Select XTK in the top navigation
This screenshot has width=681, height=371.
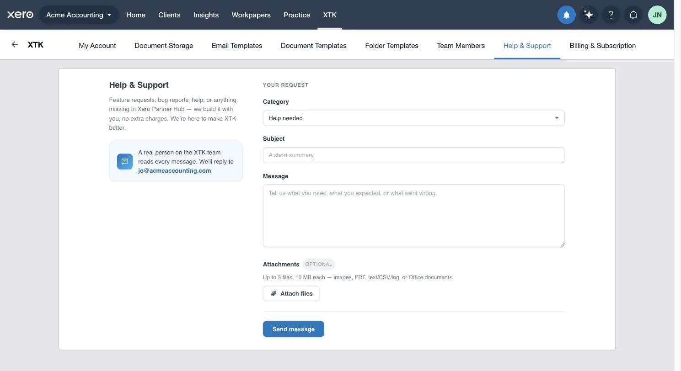(x=330, y=15)
